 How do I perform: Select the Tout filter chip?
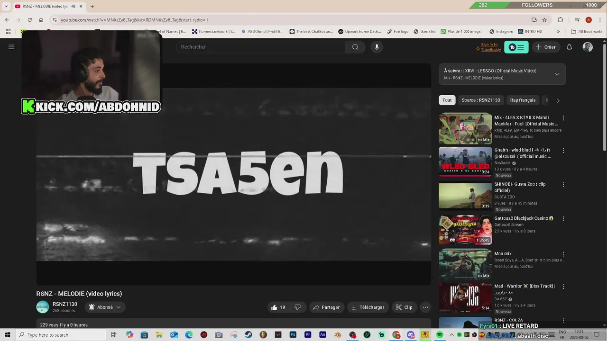coord(447,100)
